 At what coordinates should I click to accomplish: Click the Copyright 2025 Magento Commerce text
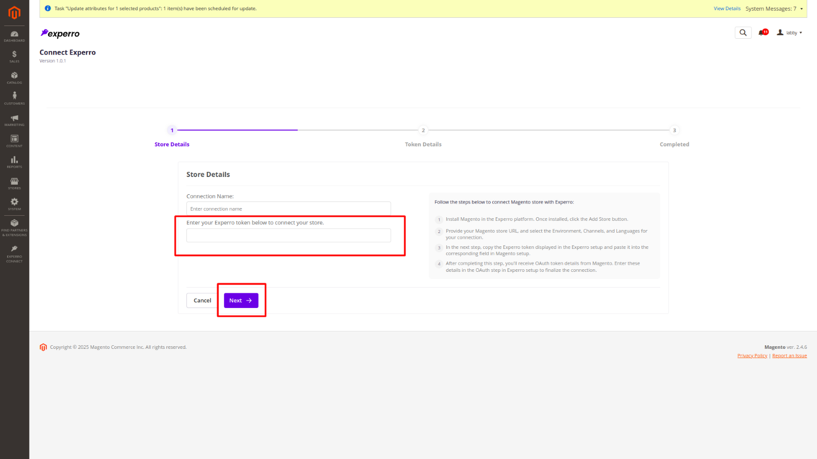pos(118,347)
